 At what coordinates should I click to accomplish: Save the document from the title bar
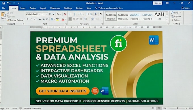click(4, 3)
